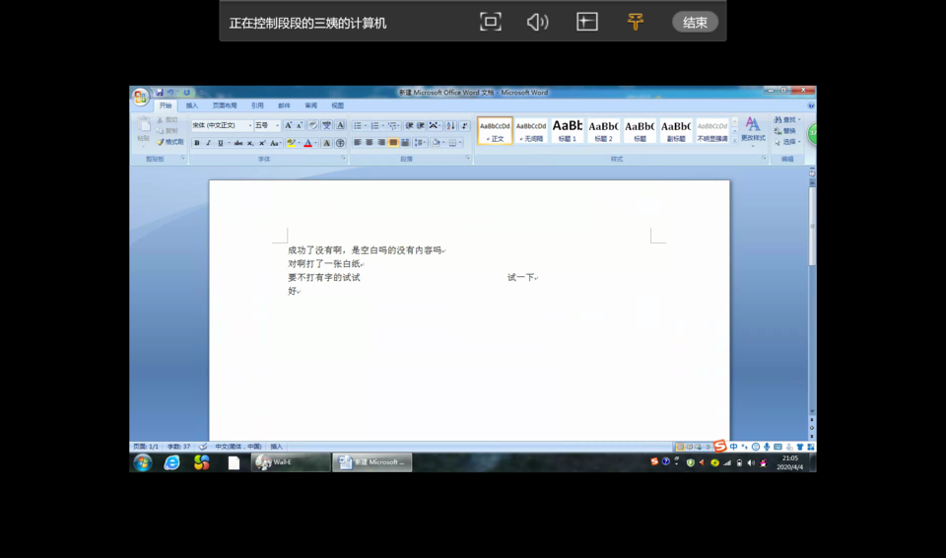Toggle italic formatting
946x558 pixels.
click(x=209, y=143)
